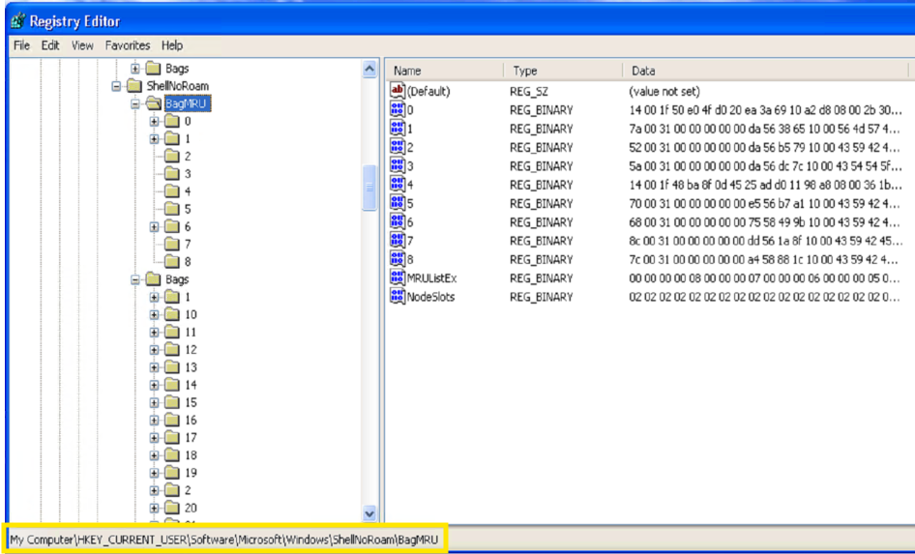Click the Registry Editor title bar icon

[17, 21]
